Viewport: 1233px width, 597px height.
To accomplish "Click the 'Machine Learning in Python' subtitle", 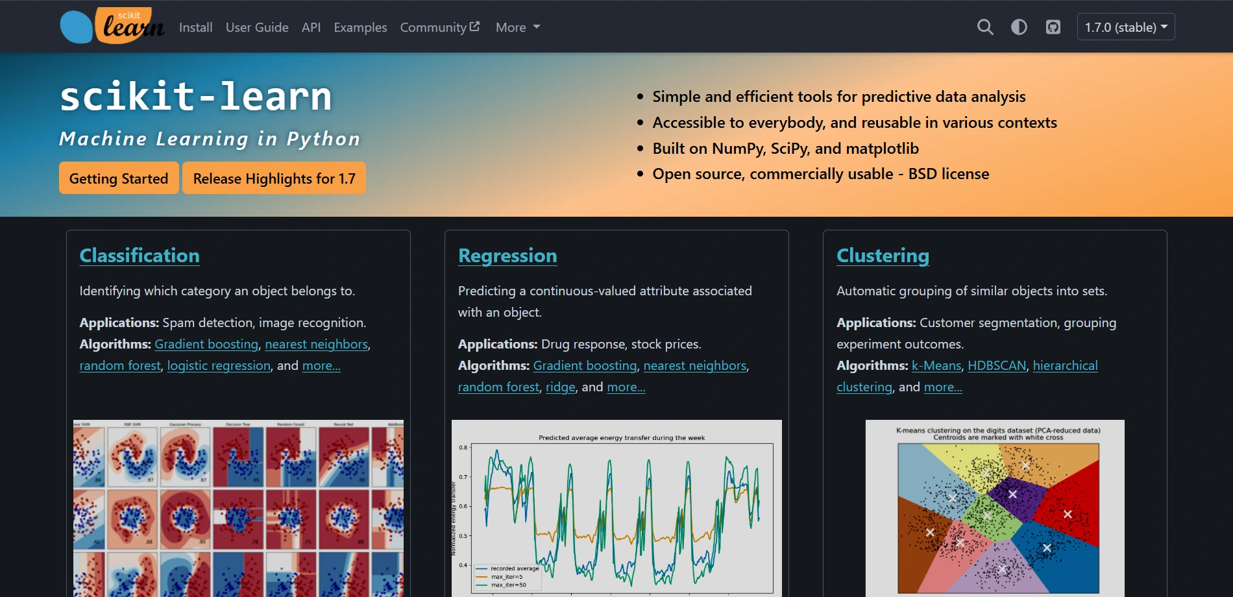I will coord(210,139).
